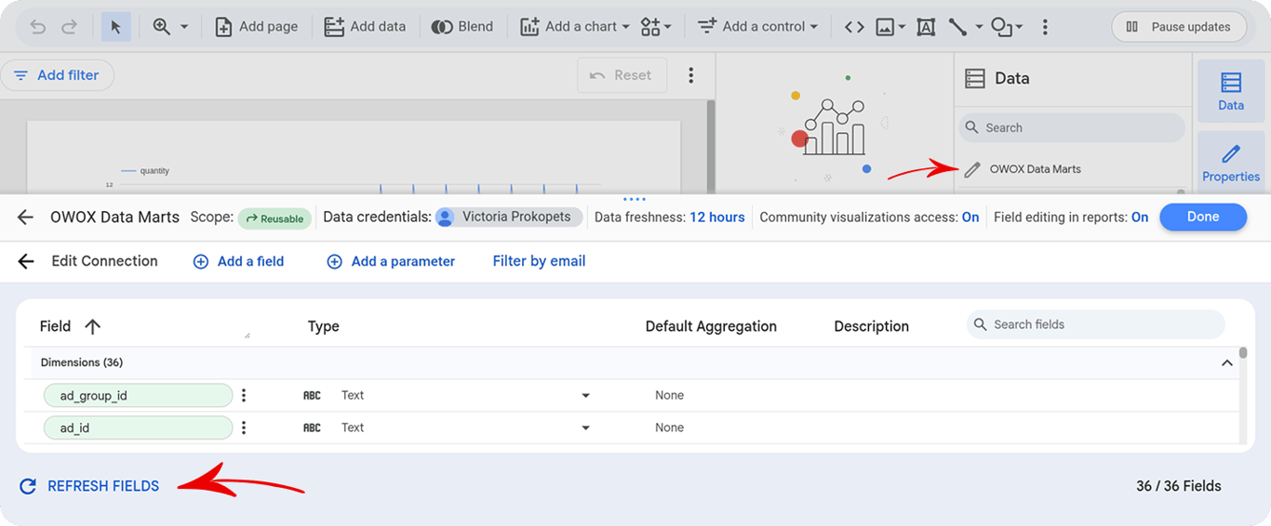Open the Add a chart dropdown
Screen dimensions: 1271x526
[x=574, y=27]
